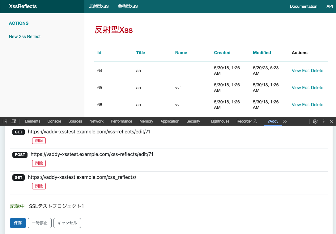Screen dimensions: 336x234
Task: Click the inspect element picker icon
Action: click(x=5, y=121)
